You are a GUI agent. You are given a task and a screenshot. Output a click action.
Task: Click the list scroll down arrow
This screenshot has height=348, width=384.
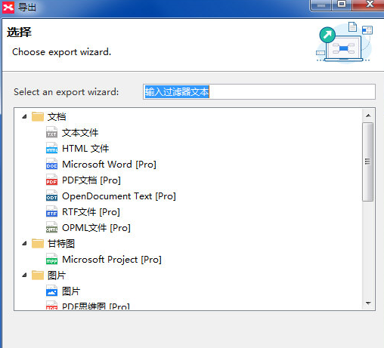[x=368, y=303]
